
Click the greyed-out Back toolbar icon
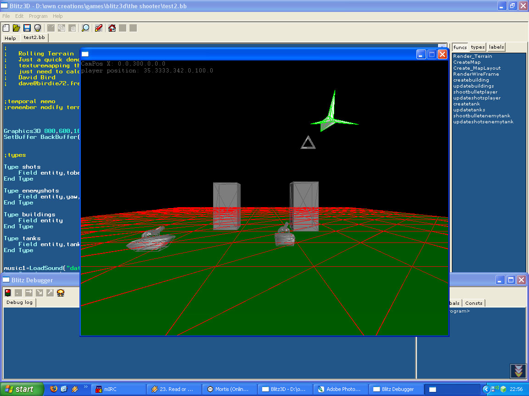point(123,28)
